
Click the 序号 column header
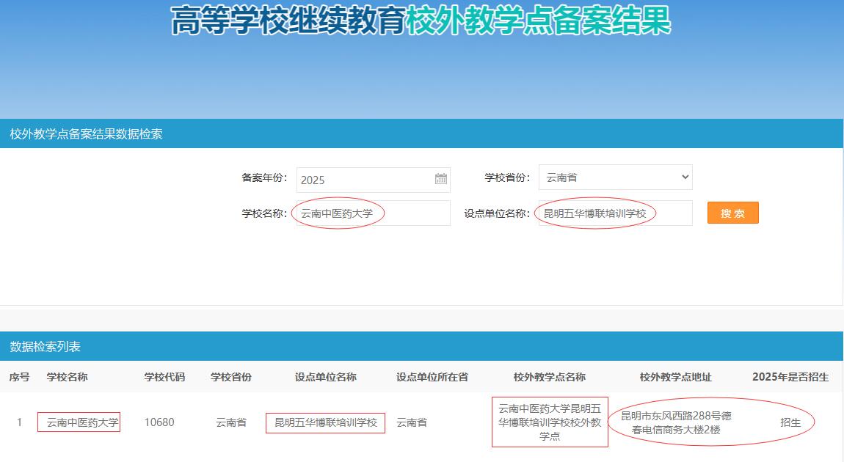click(19, 377)
